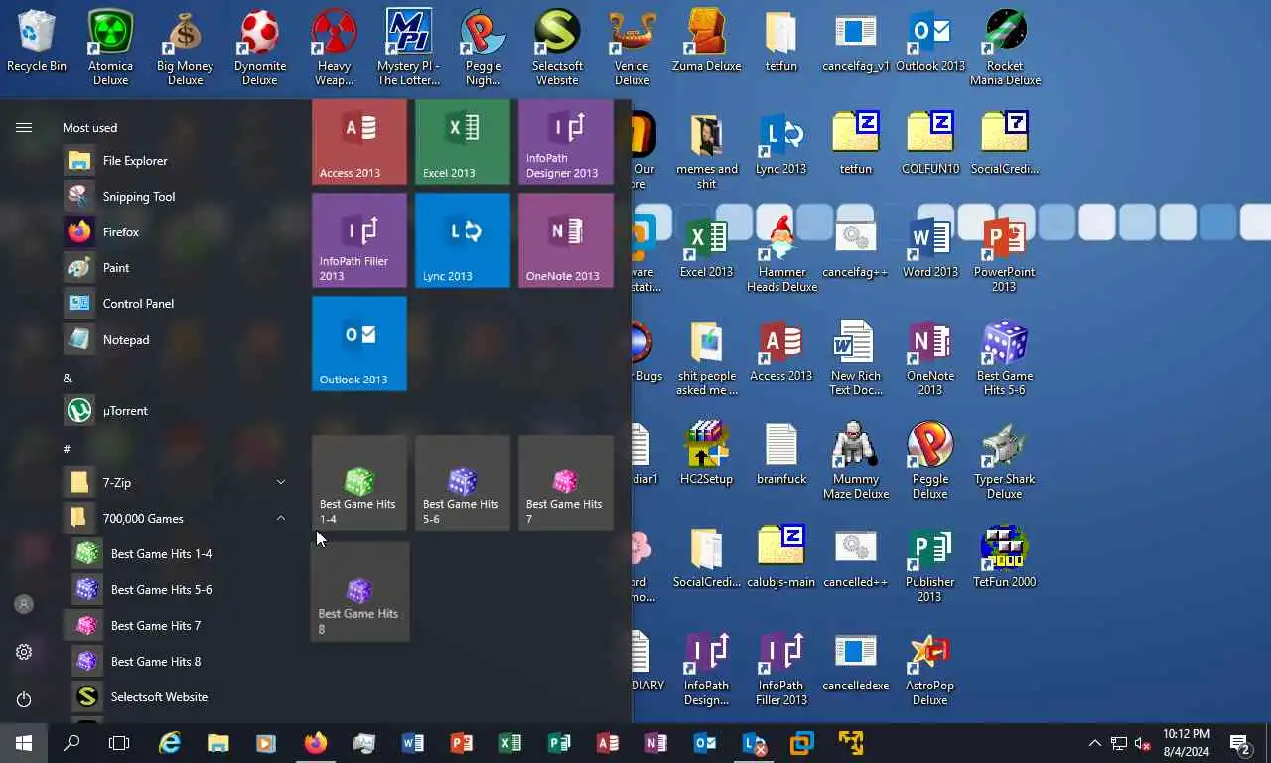Open Settings gear in start menu
Viewport: 1271px width, 763px height.
tap(24, 652)
